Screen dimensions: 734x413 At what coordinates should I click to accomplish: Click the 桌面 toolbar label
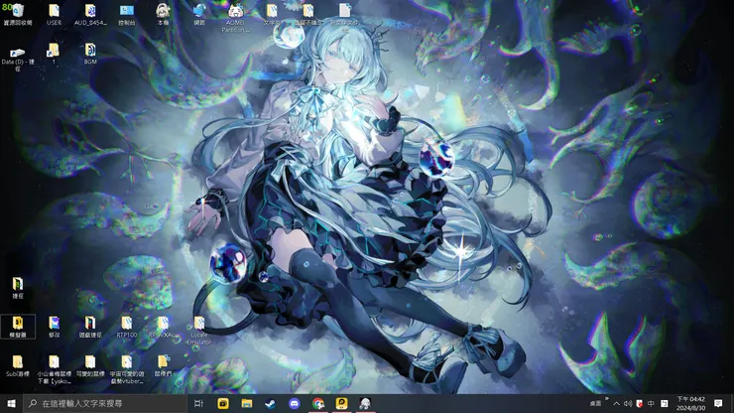click(595, 404)
